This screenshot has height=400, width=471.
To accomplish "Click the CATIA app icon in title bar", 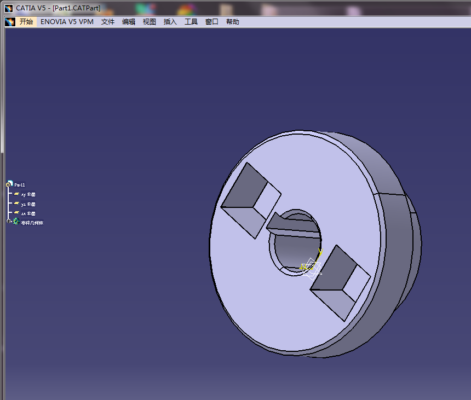I will (x=8, y=8).
